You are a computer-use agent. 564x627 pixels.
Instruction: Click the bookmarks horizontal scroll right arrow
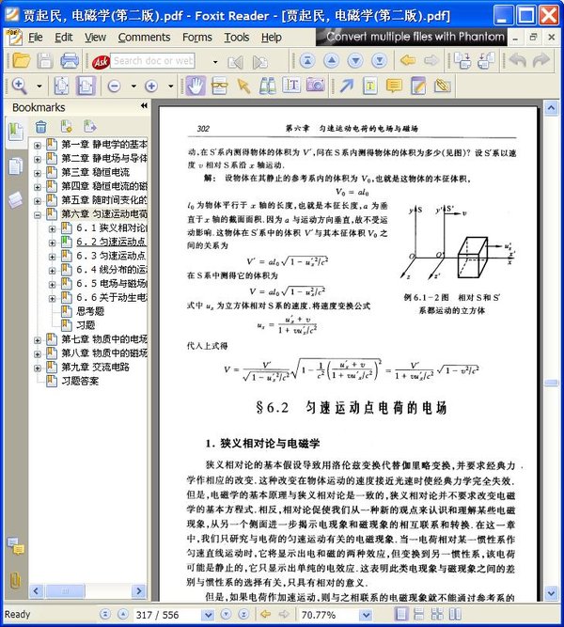(x=139, y=590)
